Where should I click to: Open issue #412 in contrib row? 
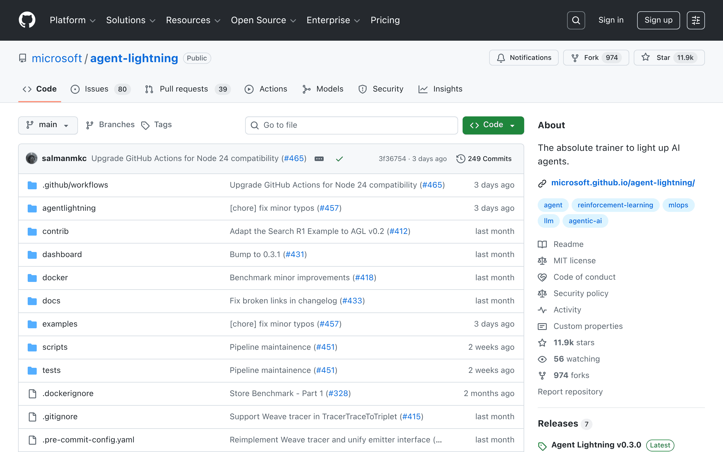[x=398, y=231]
